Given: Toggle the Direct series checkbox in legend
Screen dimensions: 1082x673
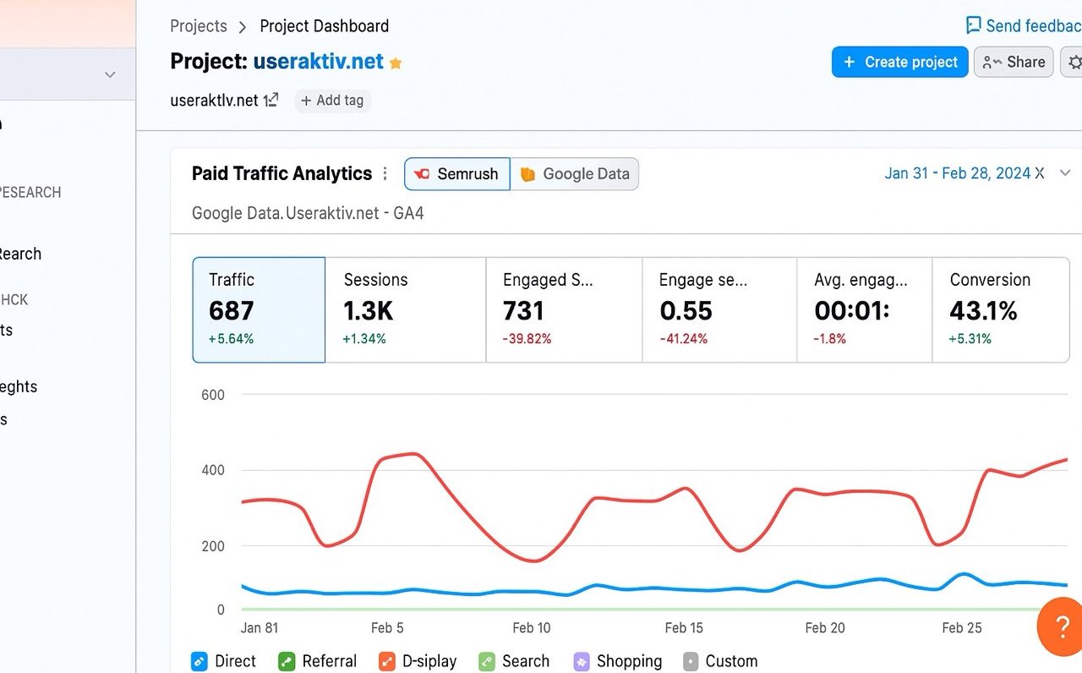Looking at the screenshot, I should (199, 661).
